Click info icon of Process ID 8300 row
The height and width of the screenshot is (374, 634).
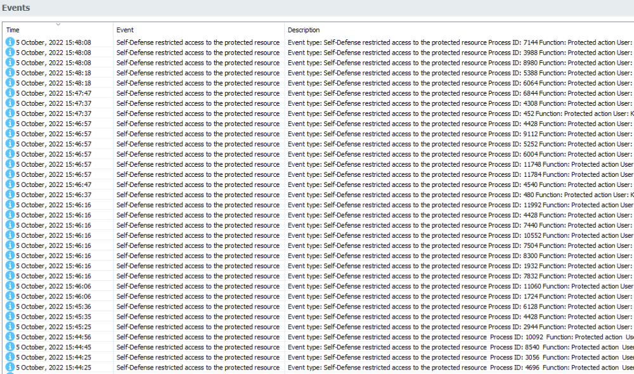click(x=10, y=255)
